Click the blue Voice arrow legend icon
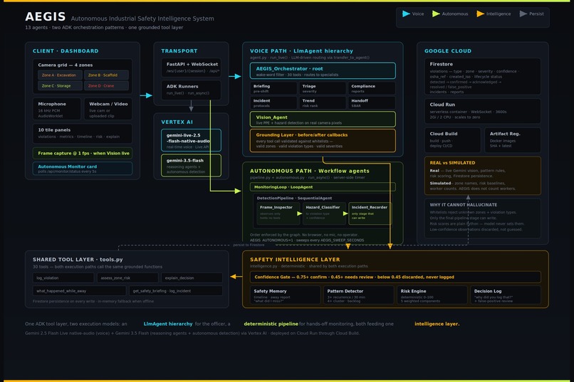This screenshot has height=382, width=574. click(406, 14)
